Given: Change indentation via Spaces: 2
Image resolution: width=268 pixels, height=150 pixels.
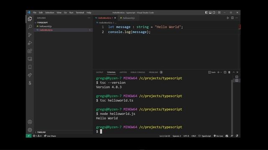Looking at the screenshot, I should click(x=177, y=136).
